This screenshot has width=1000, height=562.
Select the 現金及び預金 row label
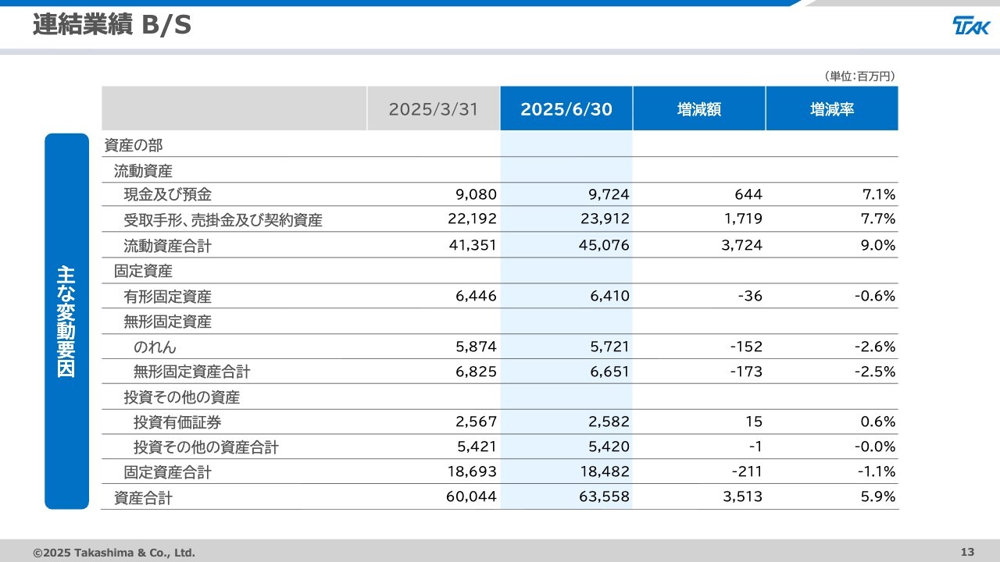click(168, 195)
